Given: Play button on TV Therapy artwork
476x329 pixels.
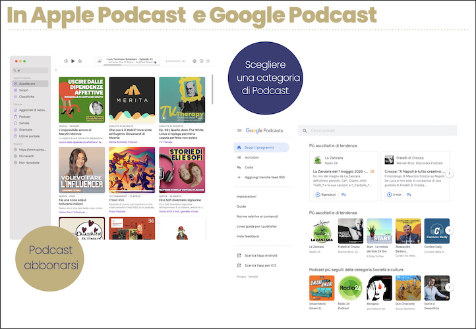Looking at the screenshot, I should click(x=164, y=118).
